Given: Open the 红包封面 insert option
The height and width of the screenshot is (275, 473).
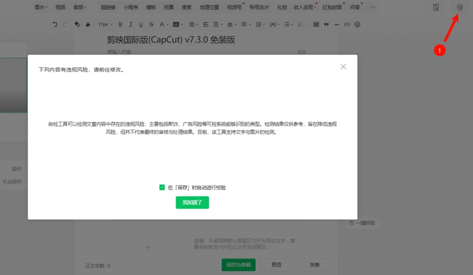Looking at the screenshot, I should point(332,7).
